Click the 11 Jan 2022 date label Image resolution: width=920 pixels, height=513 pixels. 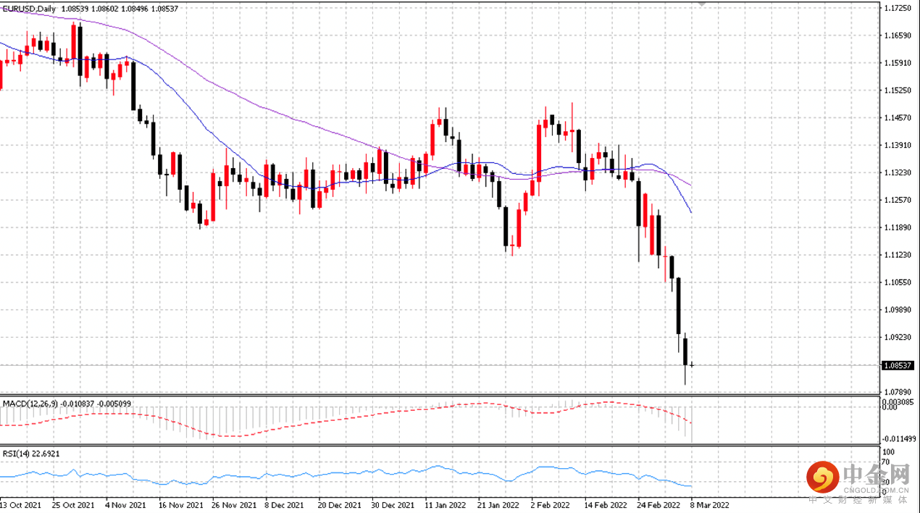[446, 504]
